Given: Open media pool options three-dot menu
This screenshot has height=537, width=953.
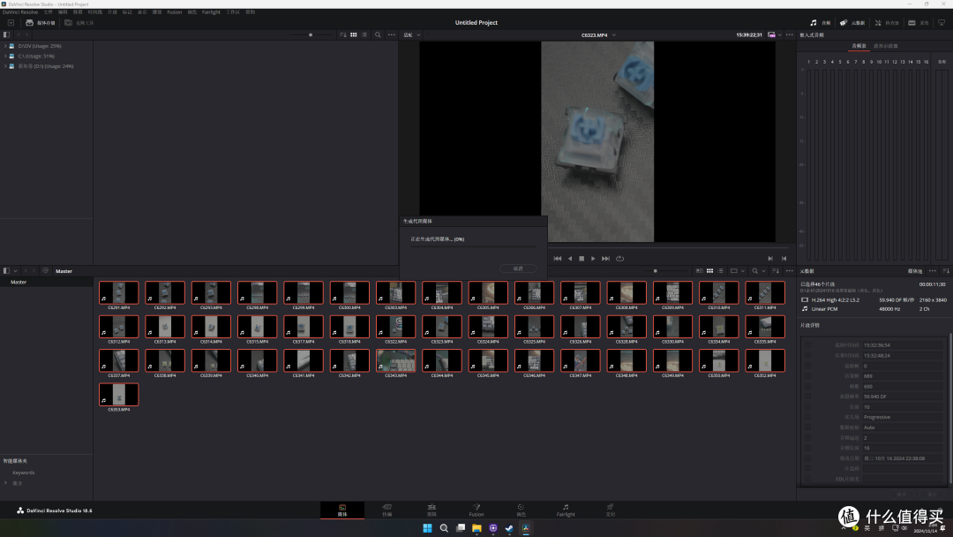Looking at the screenshot, I should [790, 270].
